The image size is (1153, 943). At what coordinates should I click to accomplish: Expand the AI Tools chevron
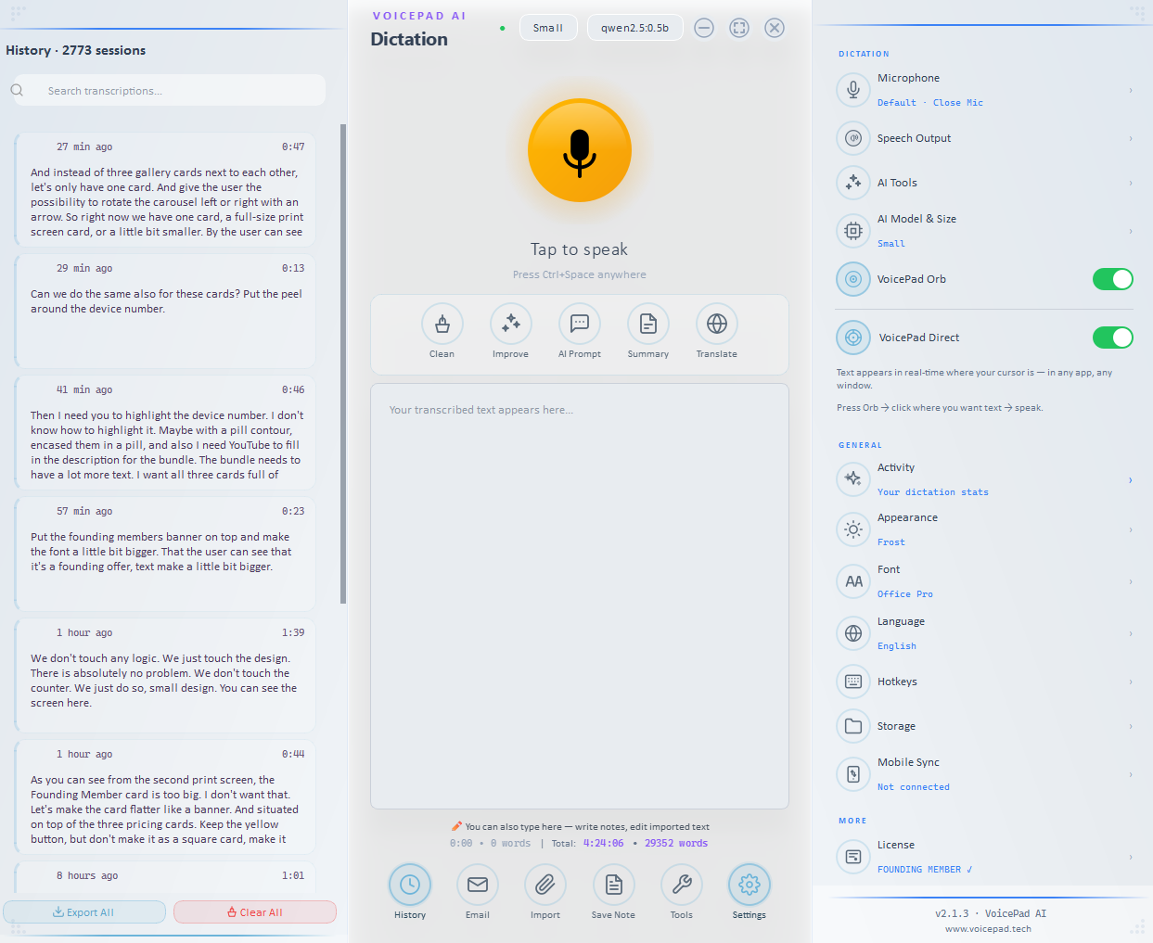1131,183
